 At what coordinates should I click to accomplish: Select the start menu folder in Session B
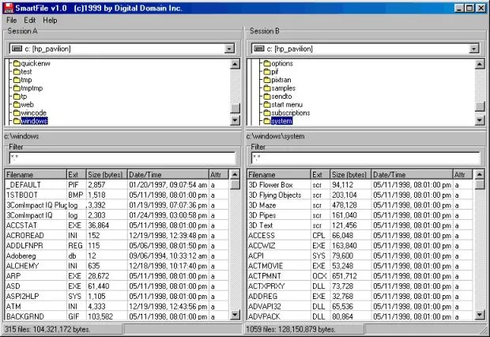288,104
